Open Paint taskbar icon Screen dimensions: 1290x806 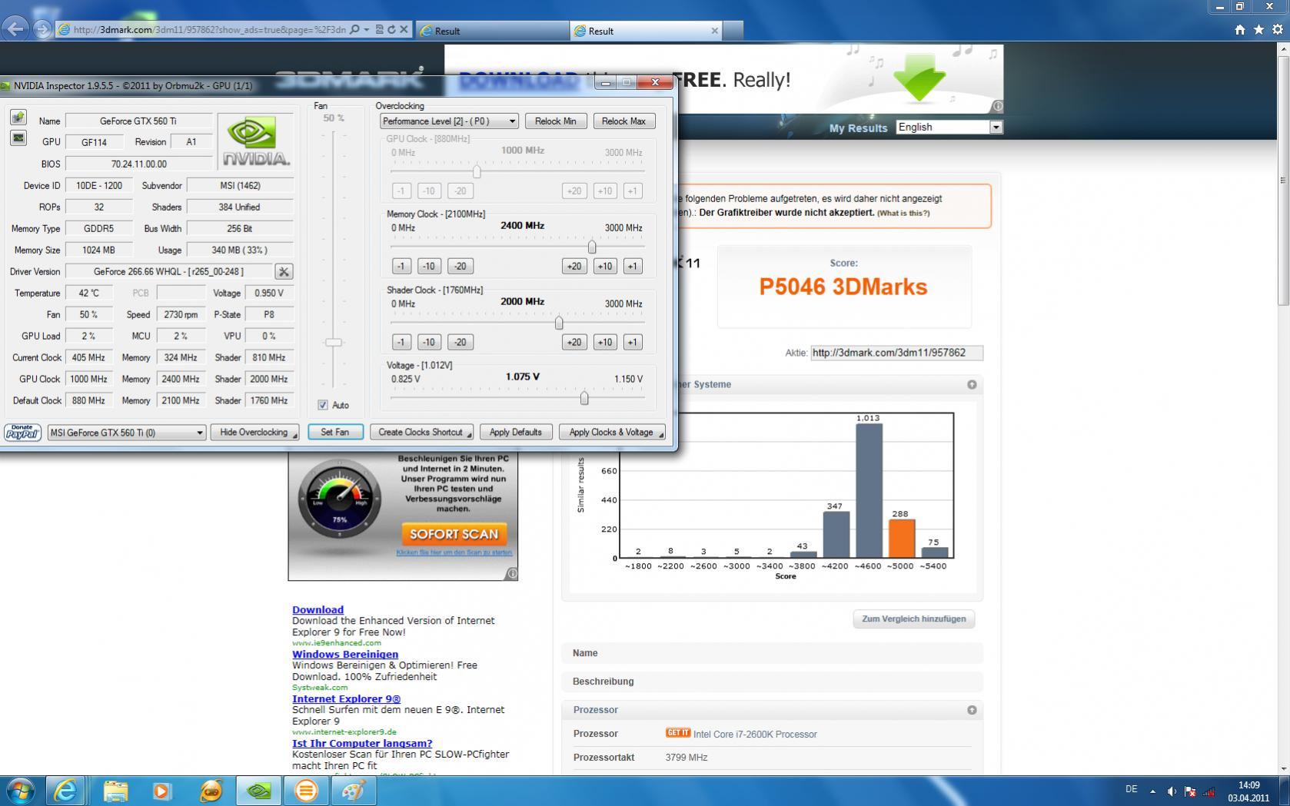[354, 790]
